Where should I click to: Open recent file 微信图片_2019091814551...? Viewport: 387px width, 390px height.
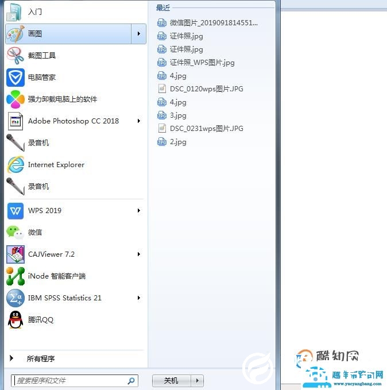coord(207,23)
